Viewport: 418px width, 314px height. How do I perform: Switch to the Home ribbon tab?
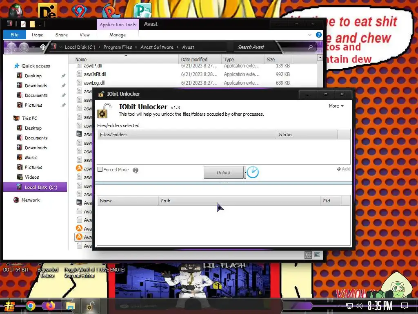38,35
